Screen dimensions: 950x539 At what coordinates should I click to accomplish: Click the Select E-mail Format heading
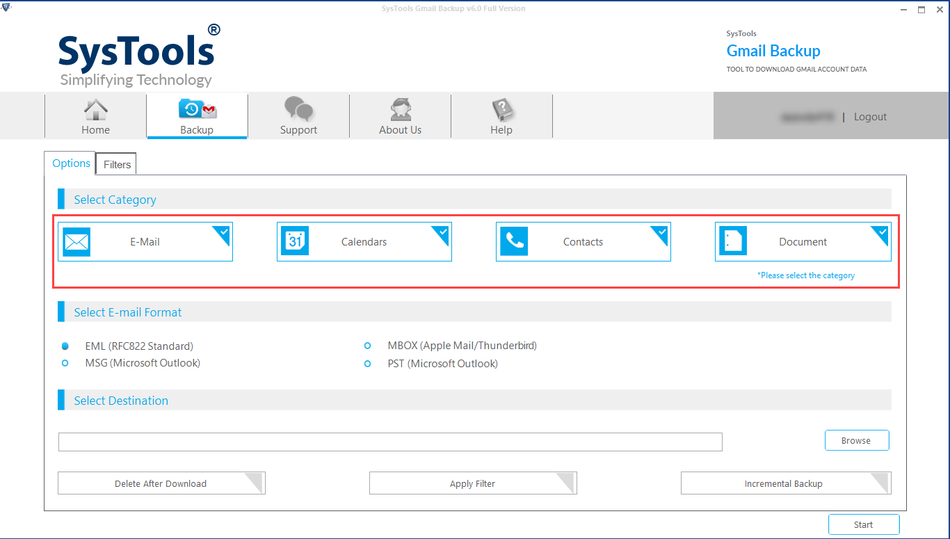click(x=128, y=312)
